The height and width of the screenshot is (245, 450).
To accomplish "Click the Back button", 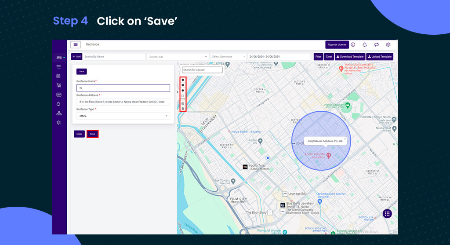I will [x=81, y=72].
